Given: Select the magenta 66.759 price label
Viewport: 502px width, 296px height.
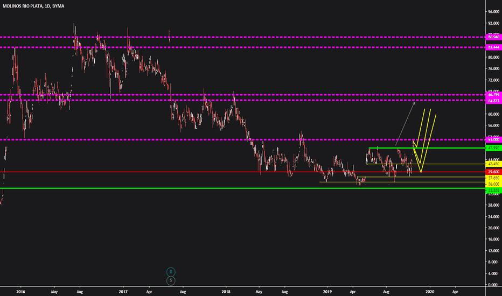Looking at the screenshot, I should click(493, 95).
